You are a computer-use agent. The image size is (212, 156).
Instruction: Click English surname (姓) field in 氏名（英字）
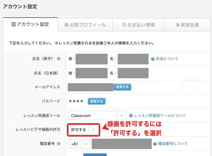tap(91, 59)
